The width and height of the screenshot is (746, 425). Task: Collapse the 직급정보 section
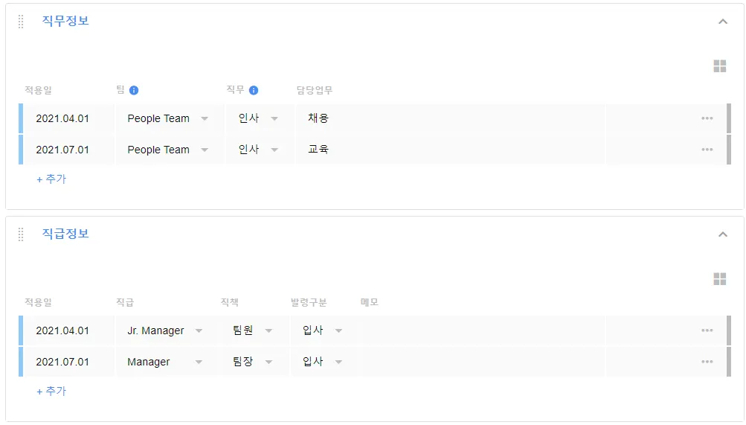pos(722,234)
